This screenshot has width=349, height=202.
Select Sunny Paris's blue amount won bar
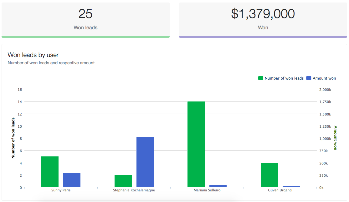pos(72,180)
